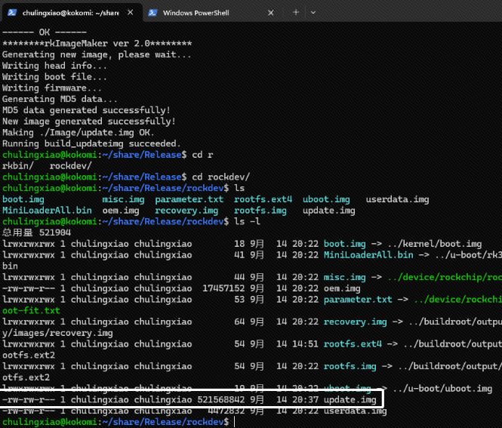
Task: Click 'rkbin/' completion suggestion
Action: tap(17, 166)
